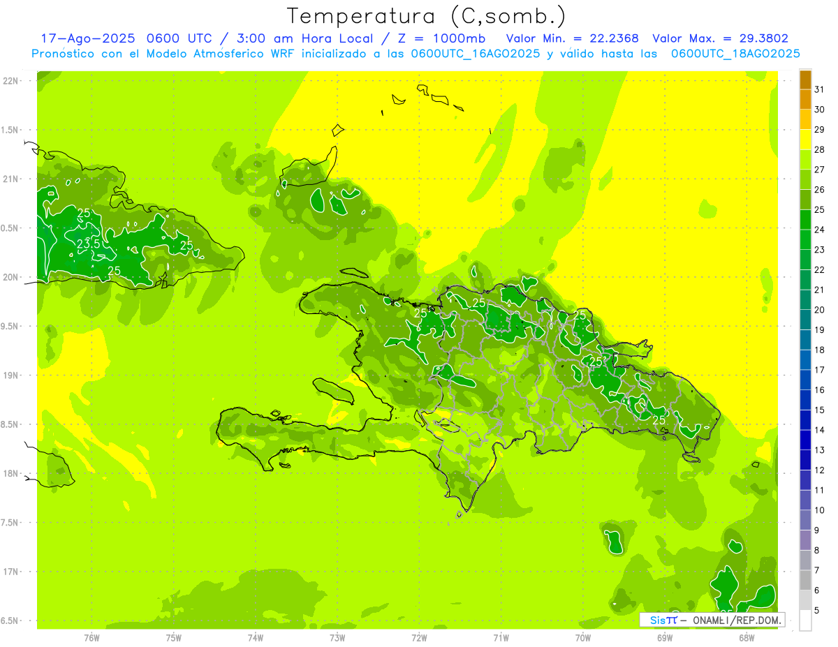
Task: Pick the blue swatch between 16 and 17
Action: 805,380
